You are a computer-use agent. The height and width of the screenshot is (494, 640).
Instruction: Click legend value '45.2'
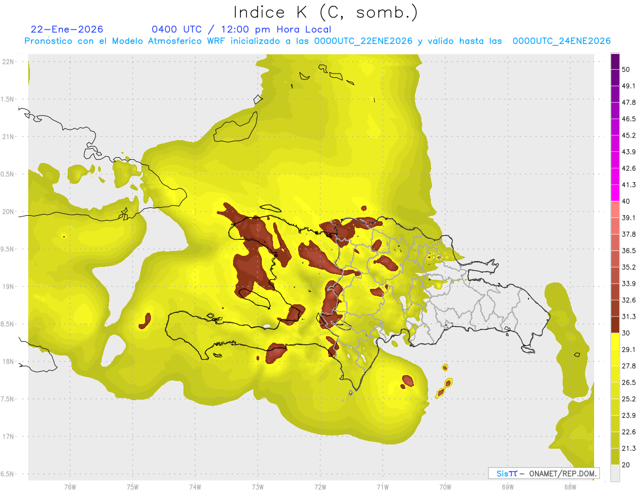click(629, 135)
